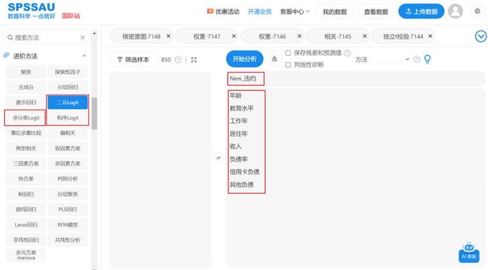Enable 保存残差和预测值 checkbox

288,53
